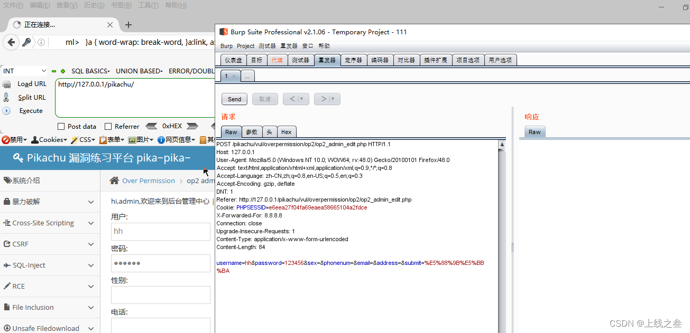Open the SQL BASICS dropdown
Viewport: 690px width, 333px height.
pos(90,71)
